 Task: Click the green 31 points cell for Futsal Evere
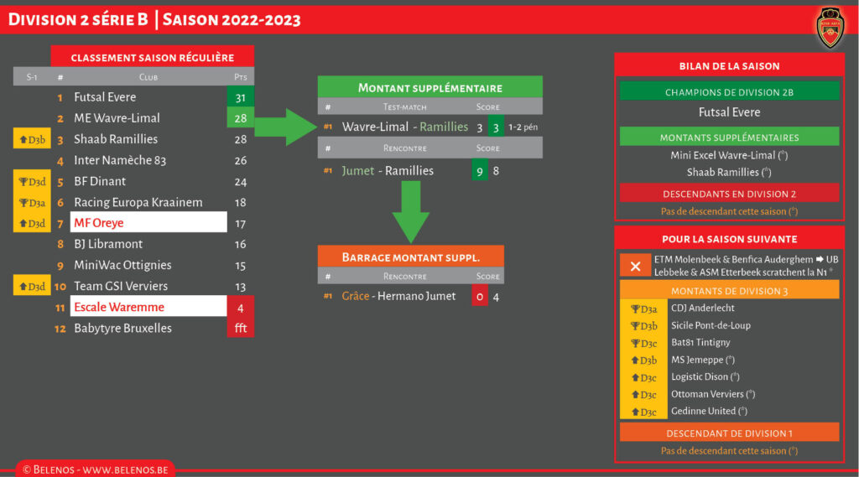coord(240,97)
